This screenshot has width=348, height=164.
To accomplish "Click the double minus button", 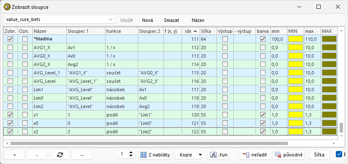I will pos(82,155).
